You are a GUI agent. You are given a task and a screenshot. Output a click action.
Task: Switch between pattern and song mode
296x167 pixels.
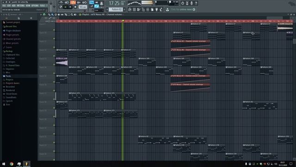pyautogui.click(x=61, y=7)
